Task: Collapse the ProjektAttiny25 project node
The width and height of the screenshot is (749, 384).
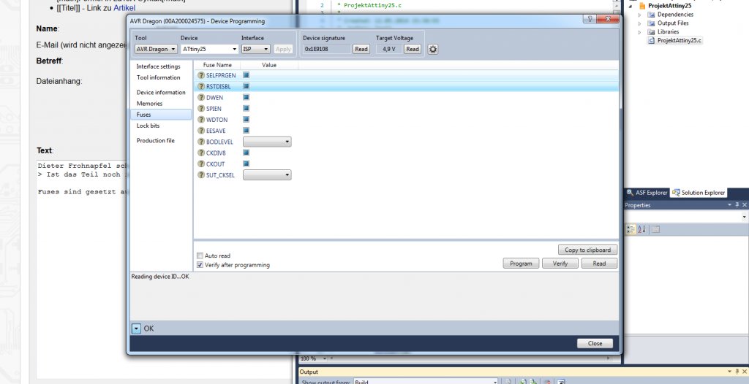Action: click(x=631, y=6)
